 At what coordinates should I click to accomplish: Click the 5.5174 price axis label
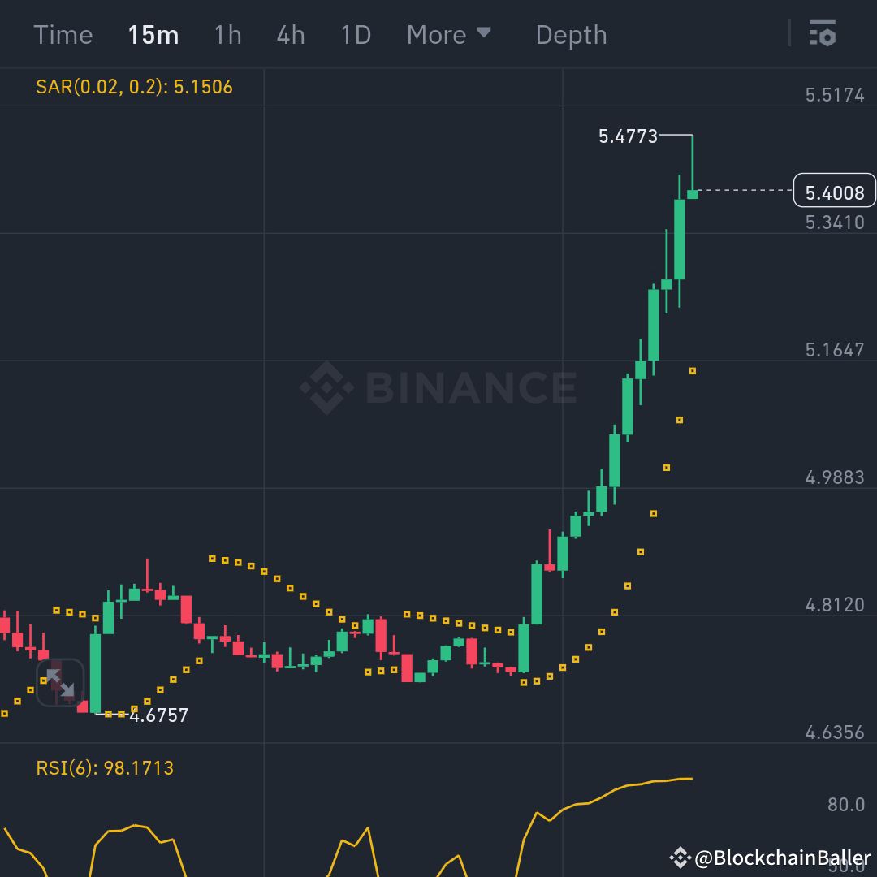click(835, 94)
